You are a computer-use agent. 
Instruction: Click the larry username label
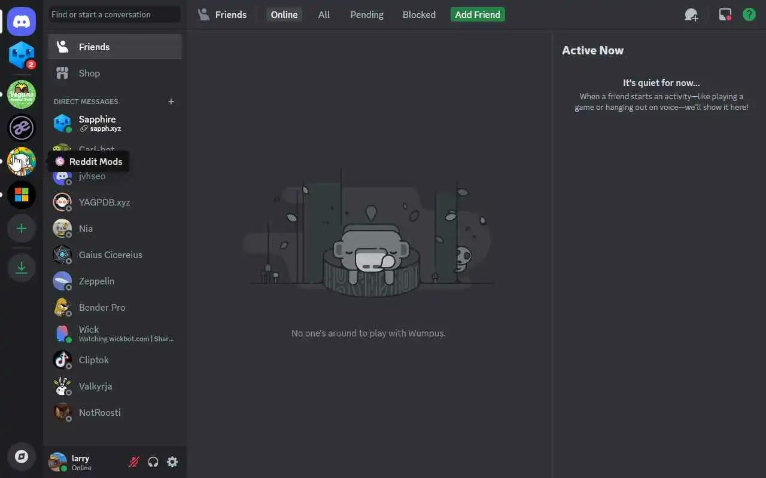click(x=80, y=458)
